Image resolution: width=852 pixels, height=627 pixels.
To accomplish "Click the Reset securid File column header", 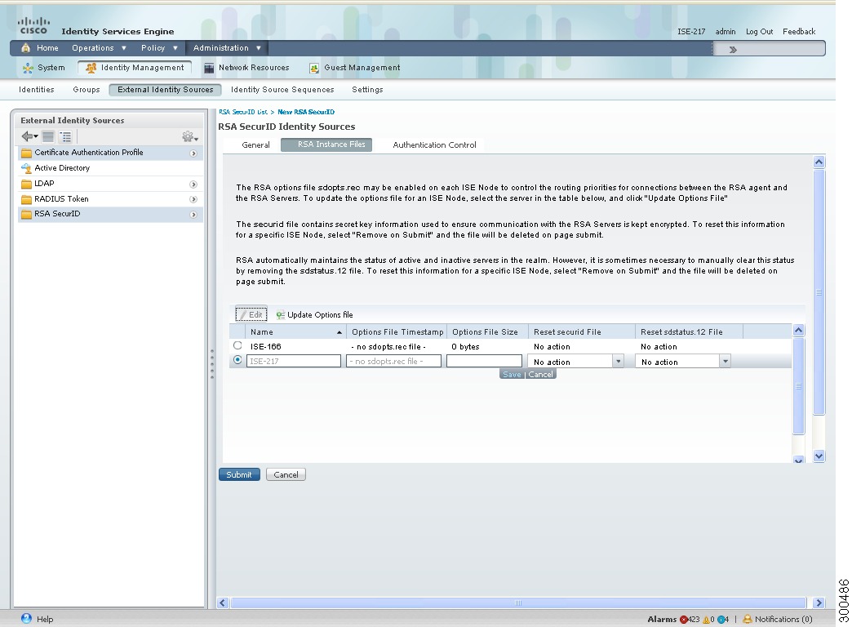I will [581, 331].
